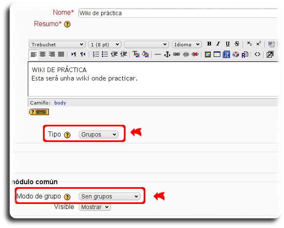Enlarge the editor to fullscreen

click(x=270, y=54)
